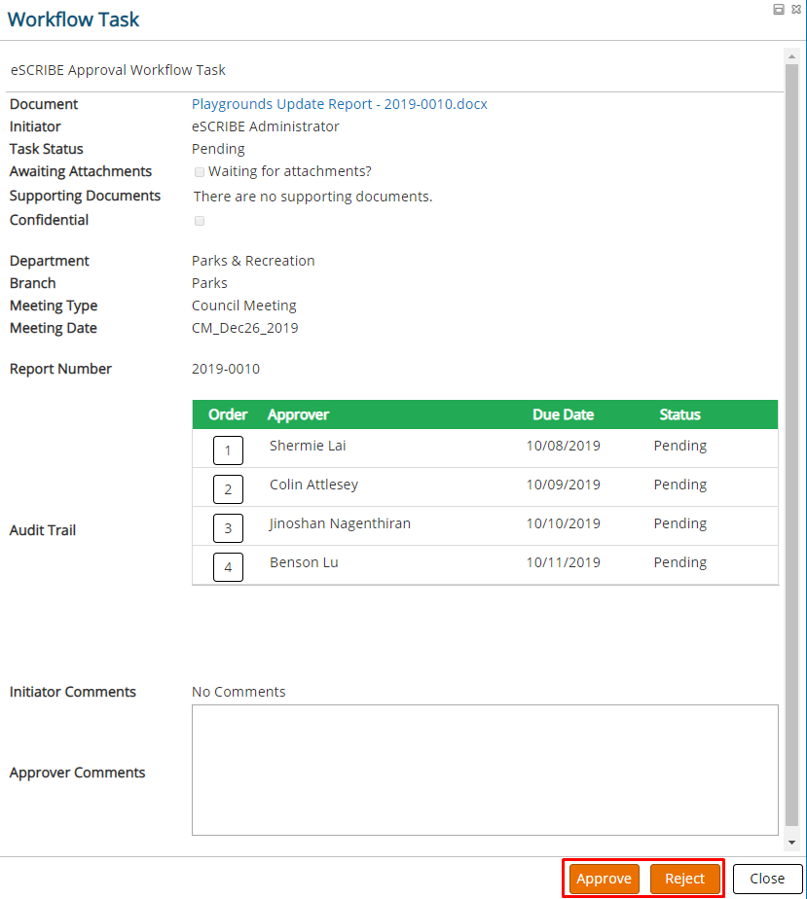Screen dimensions: 807x899
Task: Click the scrollbar up arrow
Action: [791, 56]
